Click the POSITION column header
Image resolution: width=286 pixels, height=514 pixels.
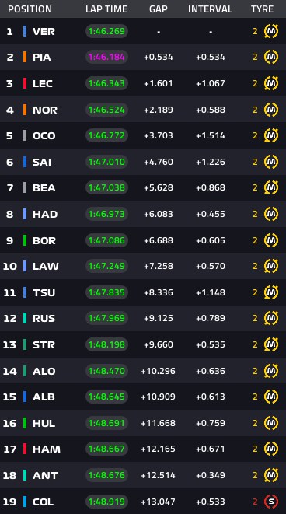30,9
